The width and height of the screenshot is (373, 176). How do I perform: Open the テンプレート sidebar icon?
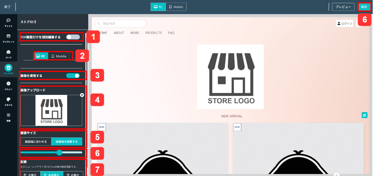(x=8, y=38)
